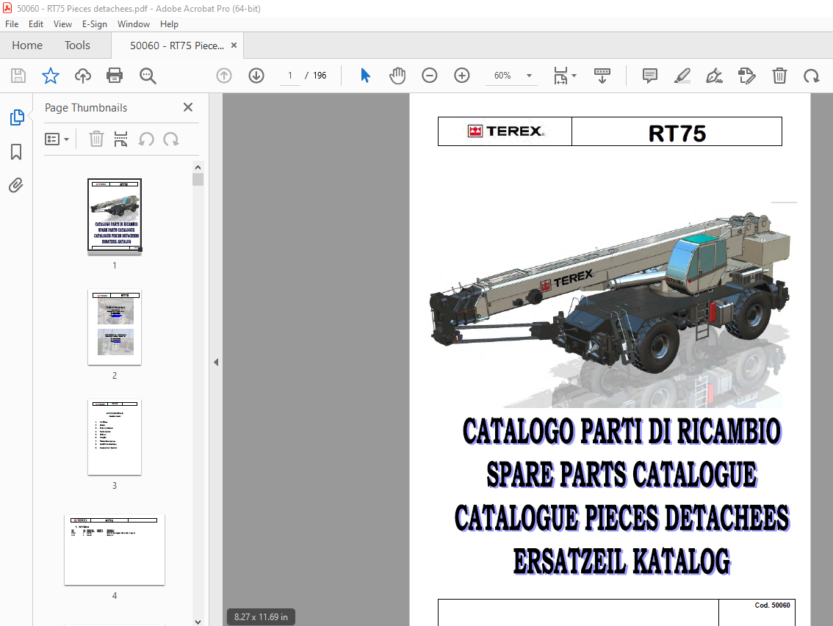The width and height of the screenshot is (833, 626).
Task: Open the Bookmarks panel icon
Action: click(16, 152)
